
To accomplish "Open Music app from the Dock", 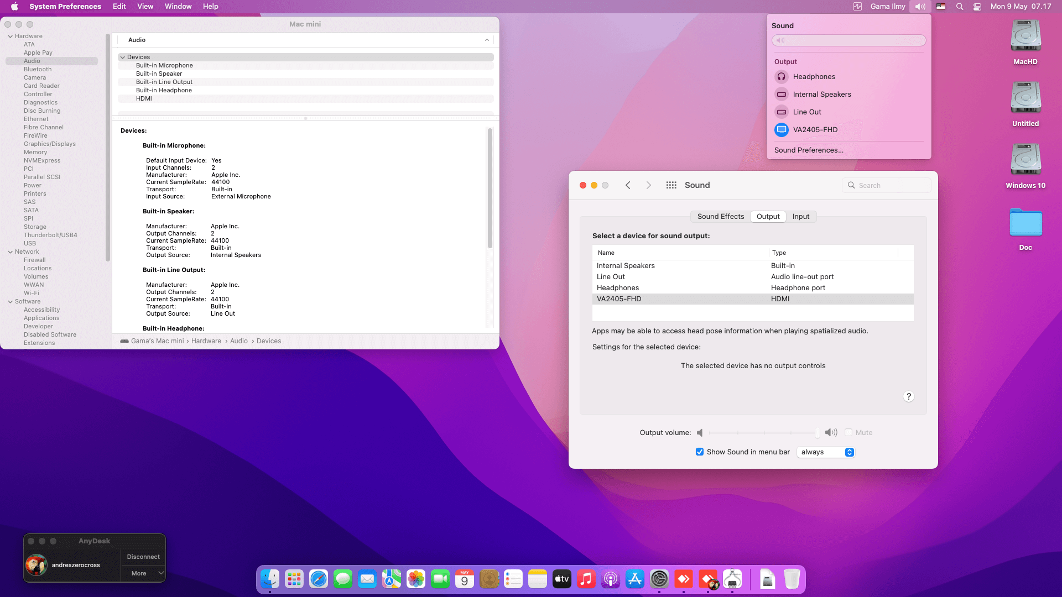I will tap(586, 579).
